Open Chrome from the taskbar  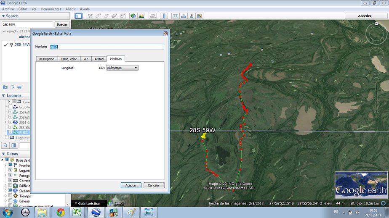[61, 212]
